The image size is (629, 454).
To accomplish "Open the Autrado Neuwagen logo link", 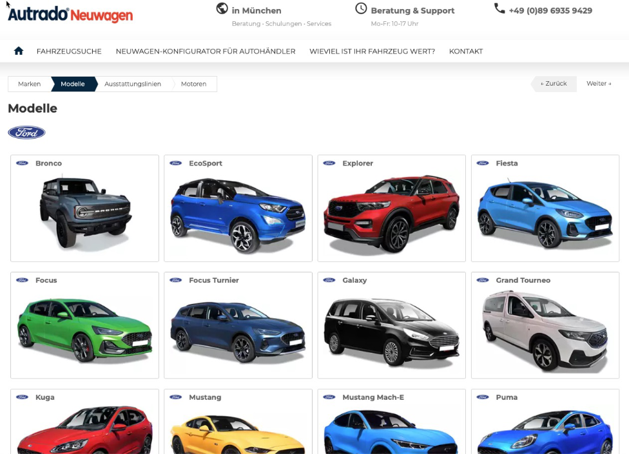I will coord(70,14).
